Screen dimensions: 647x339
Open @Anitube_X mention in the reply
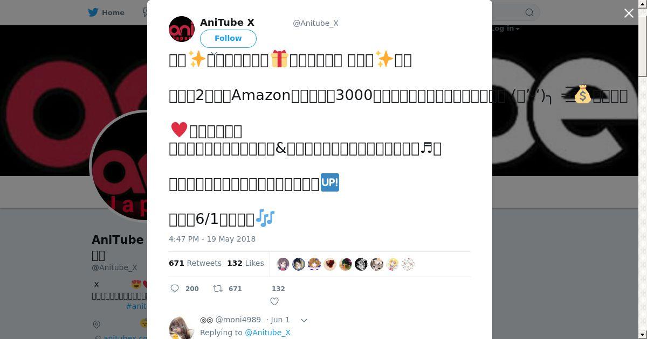click(x=267, y=333)
